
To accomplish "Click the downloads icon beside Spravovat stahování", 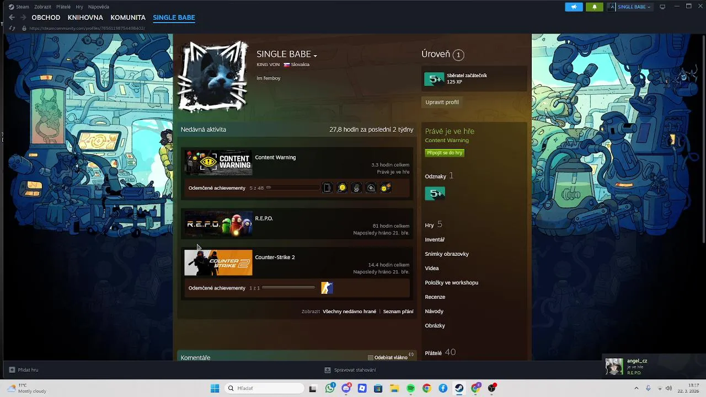I will [x=328, y=370].
